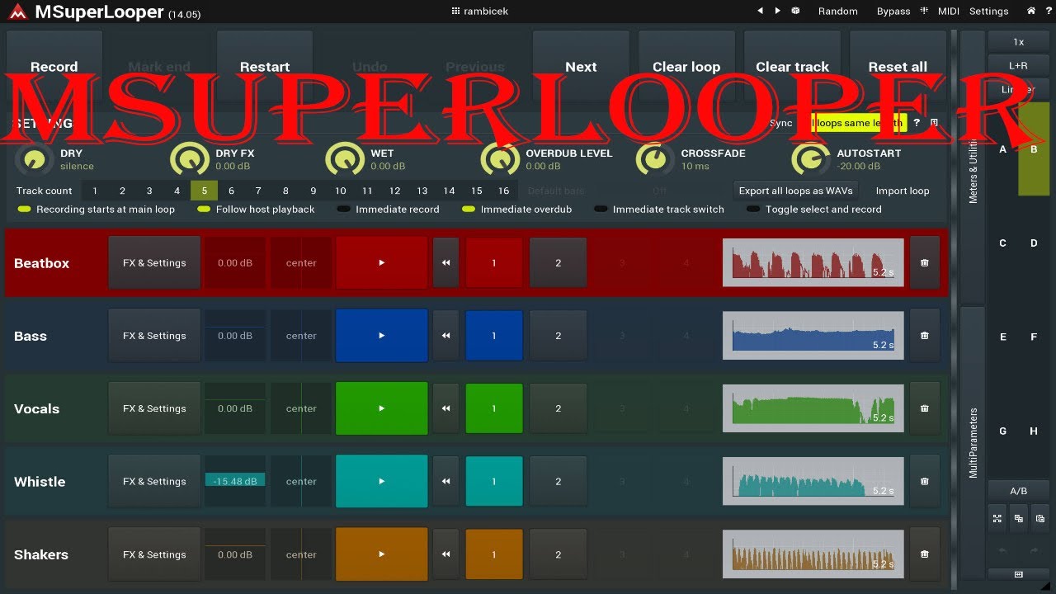Open Beatbox FX & Settings
This screenshot has width=1056, height=594.
pos(154,262)
